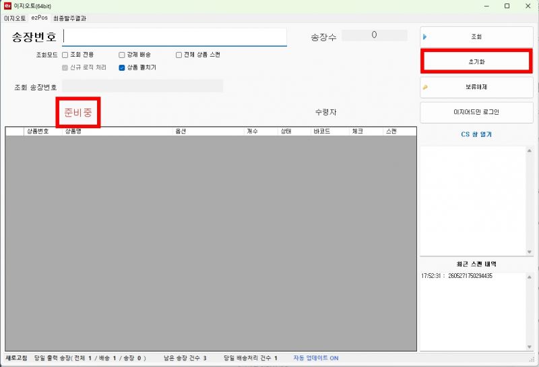Select recent scan entry 2605271750294435
Screen dimensions: 539x367
tap(457, 276)
